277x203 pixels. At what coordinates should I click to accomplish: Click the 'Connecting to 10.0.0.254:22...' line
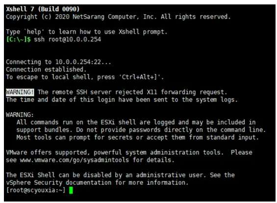[x=58, y=62]
